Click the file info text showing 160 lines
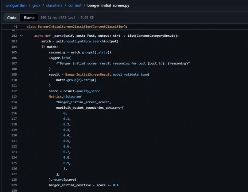The height and width of the screenshot is (192, 248). 67,17
